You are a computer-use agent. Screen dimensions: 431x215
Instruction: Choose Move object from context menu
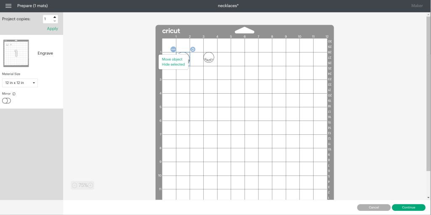[x=172, y=59]
